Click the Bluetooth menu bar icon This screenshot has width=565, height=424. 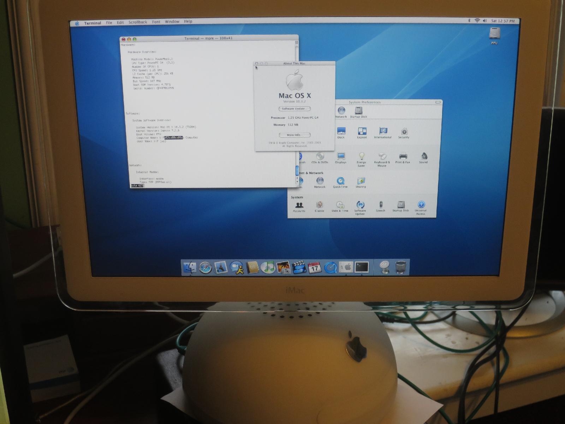click(469, 21)
